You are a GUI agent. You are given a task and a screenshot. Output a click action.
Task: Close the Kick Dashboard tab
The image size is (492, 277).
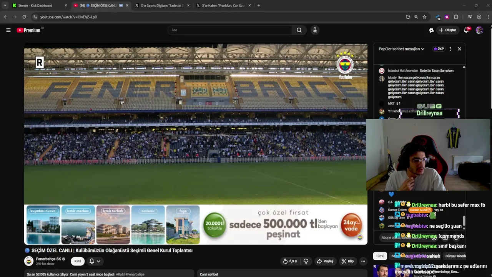[66, 5]
